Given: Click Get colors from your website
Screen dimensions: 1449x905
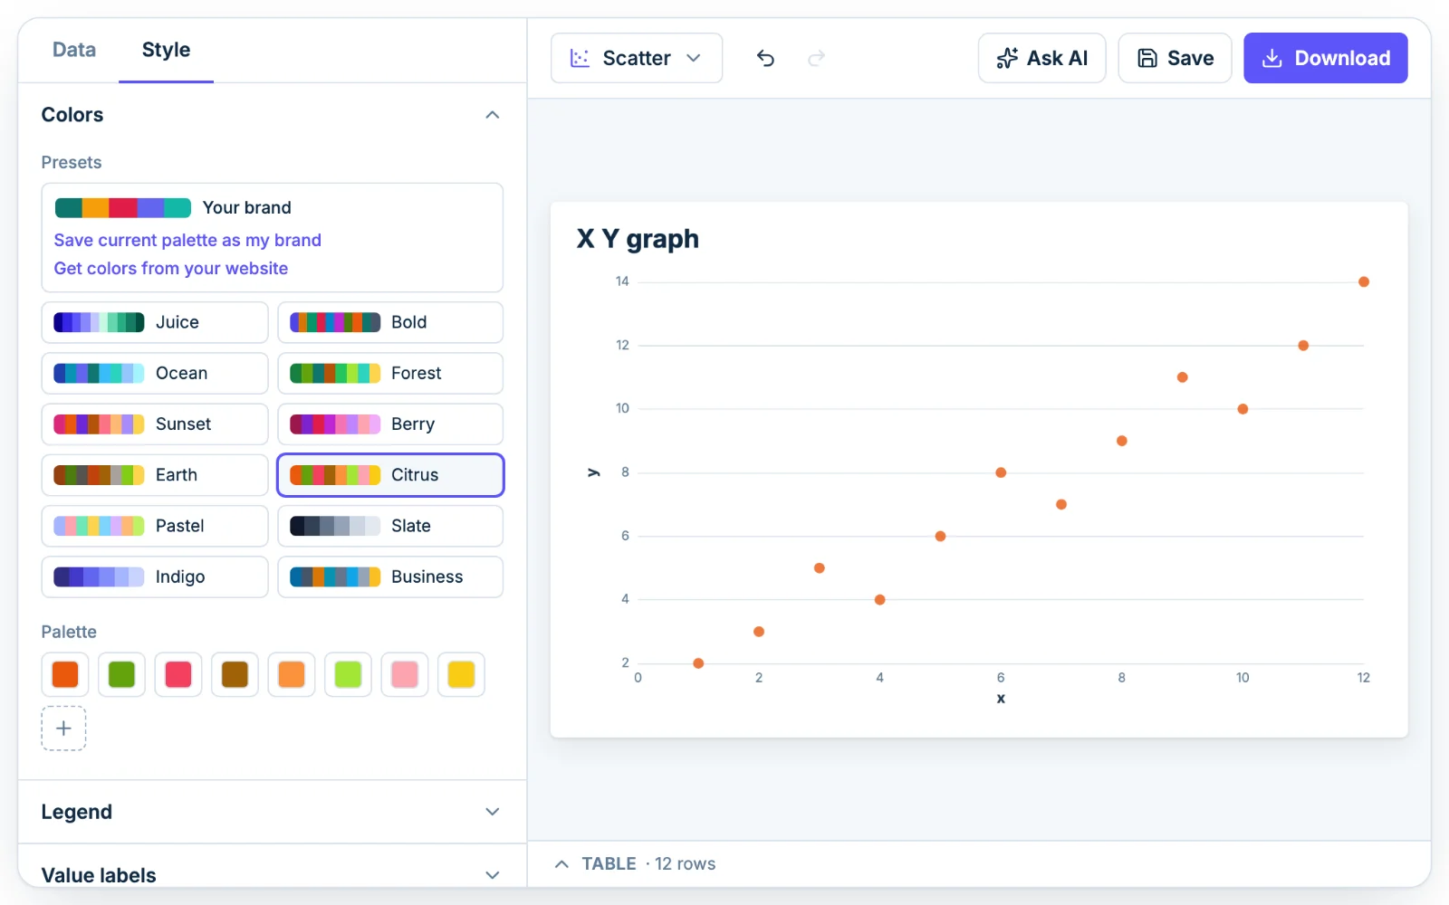Looking at the screenshot, I should 171,268.
